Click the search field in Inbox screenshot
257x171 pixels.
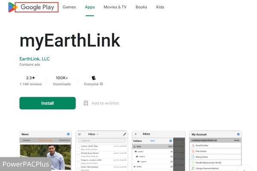(102, 141)
